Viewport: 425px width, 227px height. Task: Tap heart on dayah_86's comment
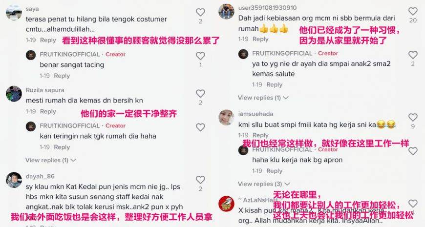[200, 180]
